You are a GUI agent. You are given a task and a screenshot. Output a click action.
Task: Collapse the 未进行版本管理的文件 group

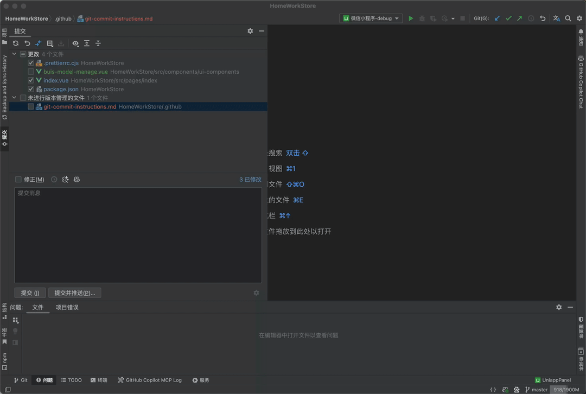[14, 98]
